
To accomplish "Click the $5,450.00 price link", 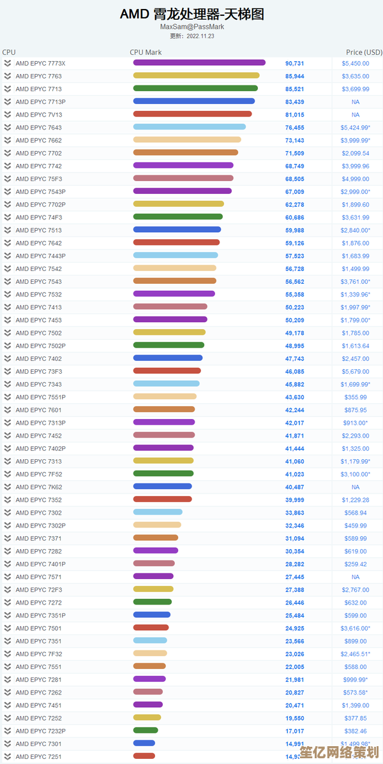I will point(355,63).
